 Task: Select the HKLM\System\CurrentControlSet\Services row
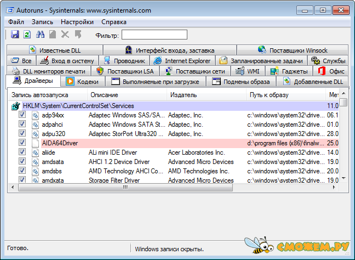180,106
